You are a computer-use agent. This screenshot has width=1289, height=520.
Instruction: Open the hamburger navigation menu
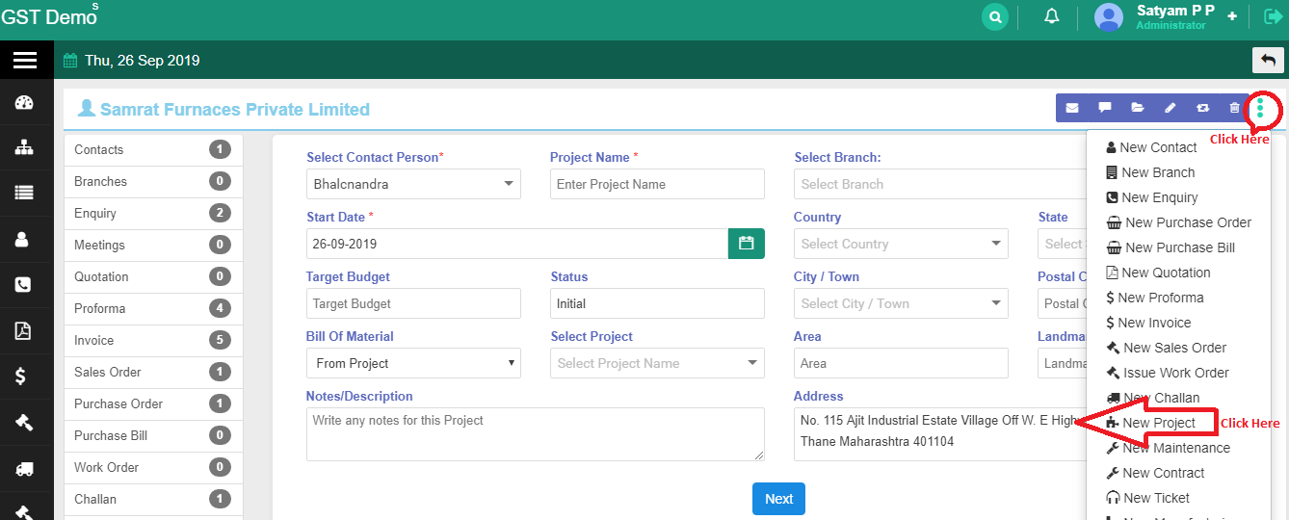click(25, 61)
